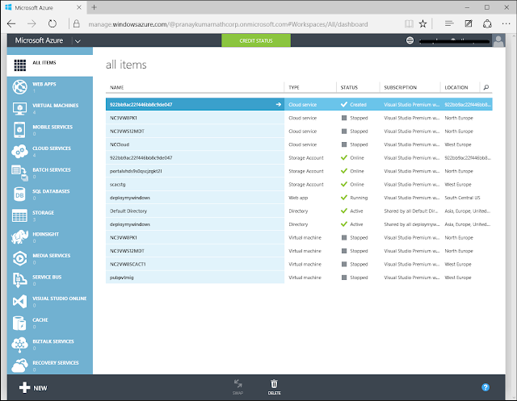The image size is (517, 401).
Task: Open browser reading view book icon
Action: click(x=409, y=23)
